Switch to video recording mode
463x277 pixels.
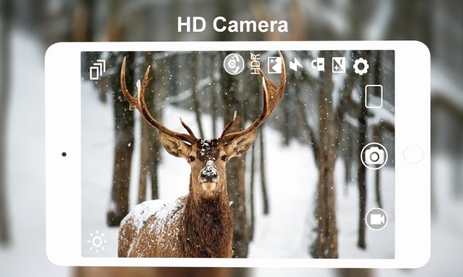[x=377, y=219]
